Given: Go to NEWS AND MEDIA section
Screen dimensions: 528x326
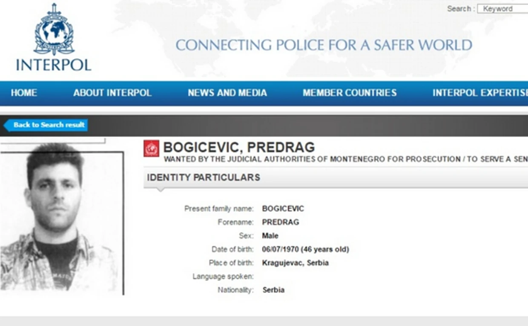Looking at the screenshot, I should pos(227,93).
